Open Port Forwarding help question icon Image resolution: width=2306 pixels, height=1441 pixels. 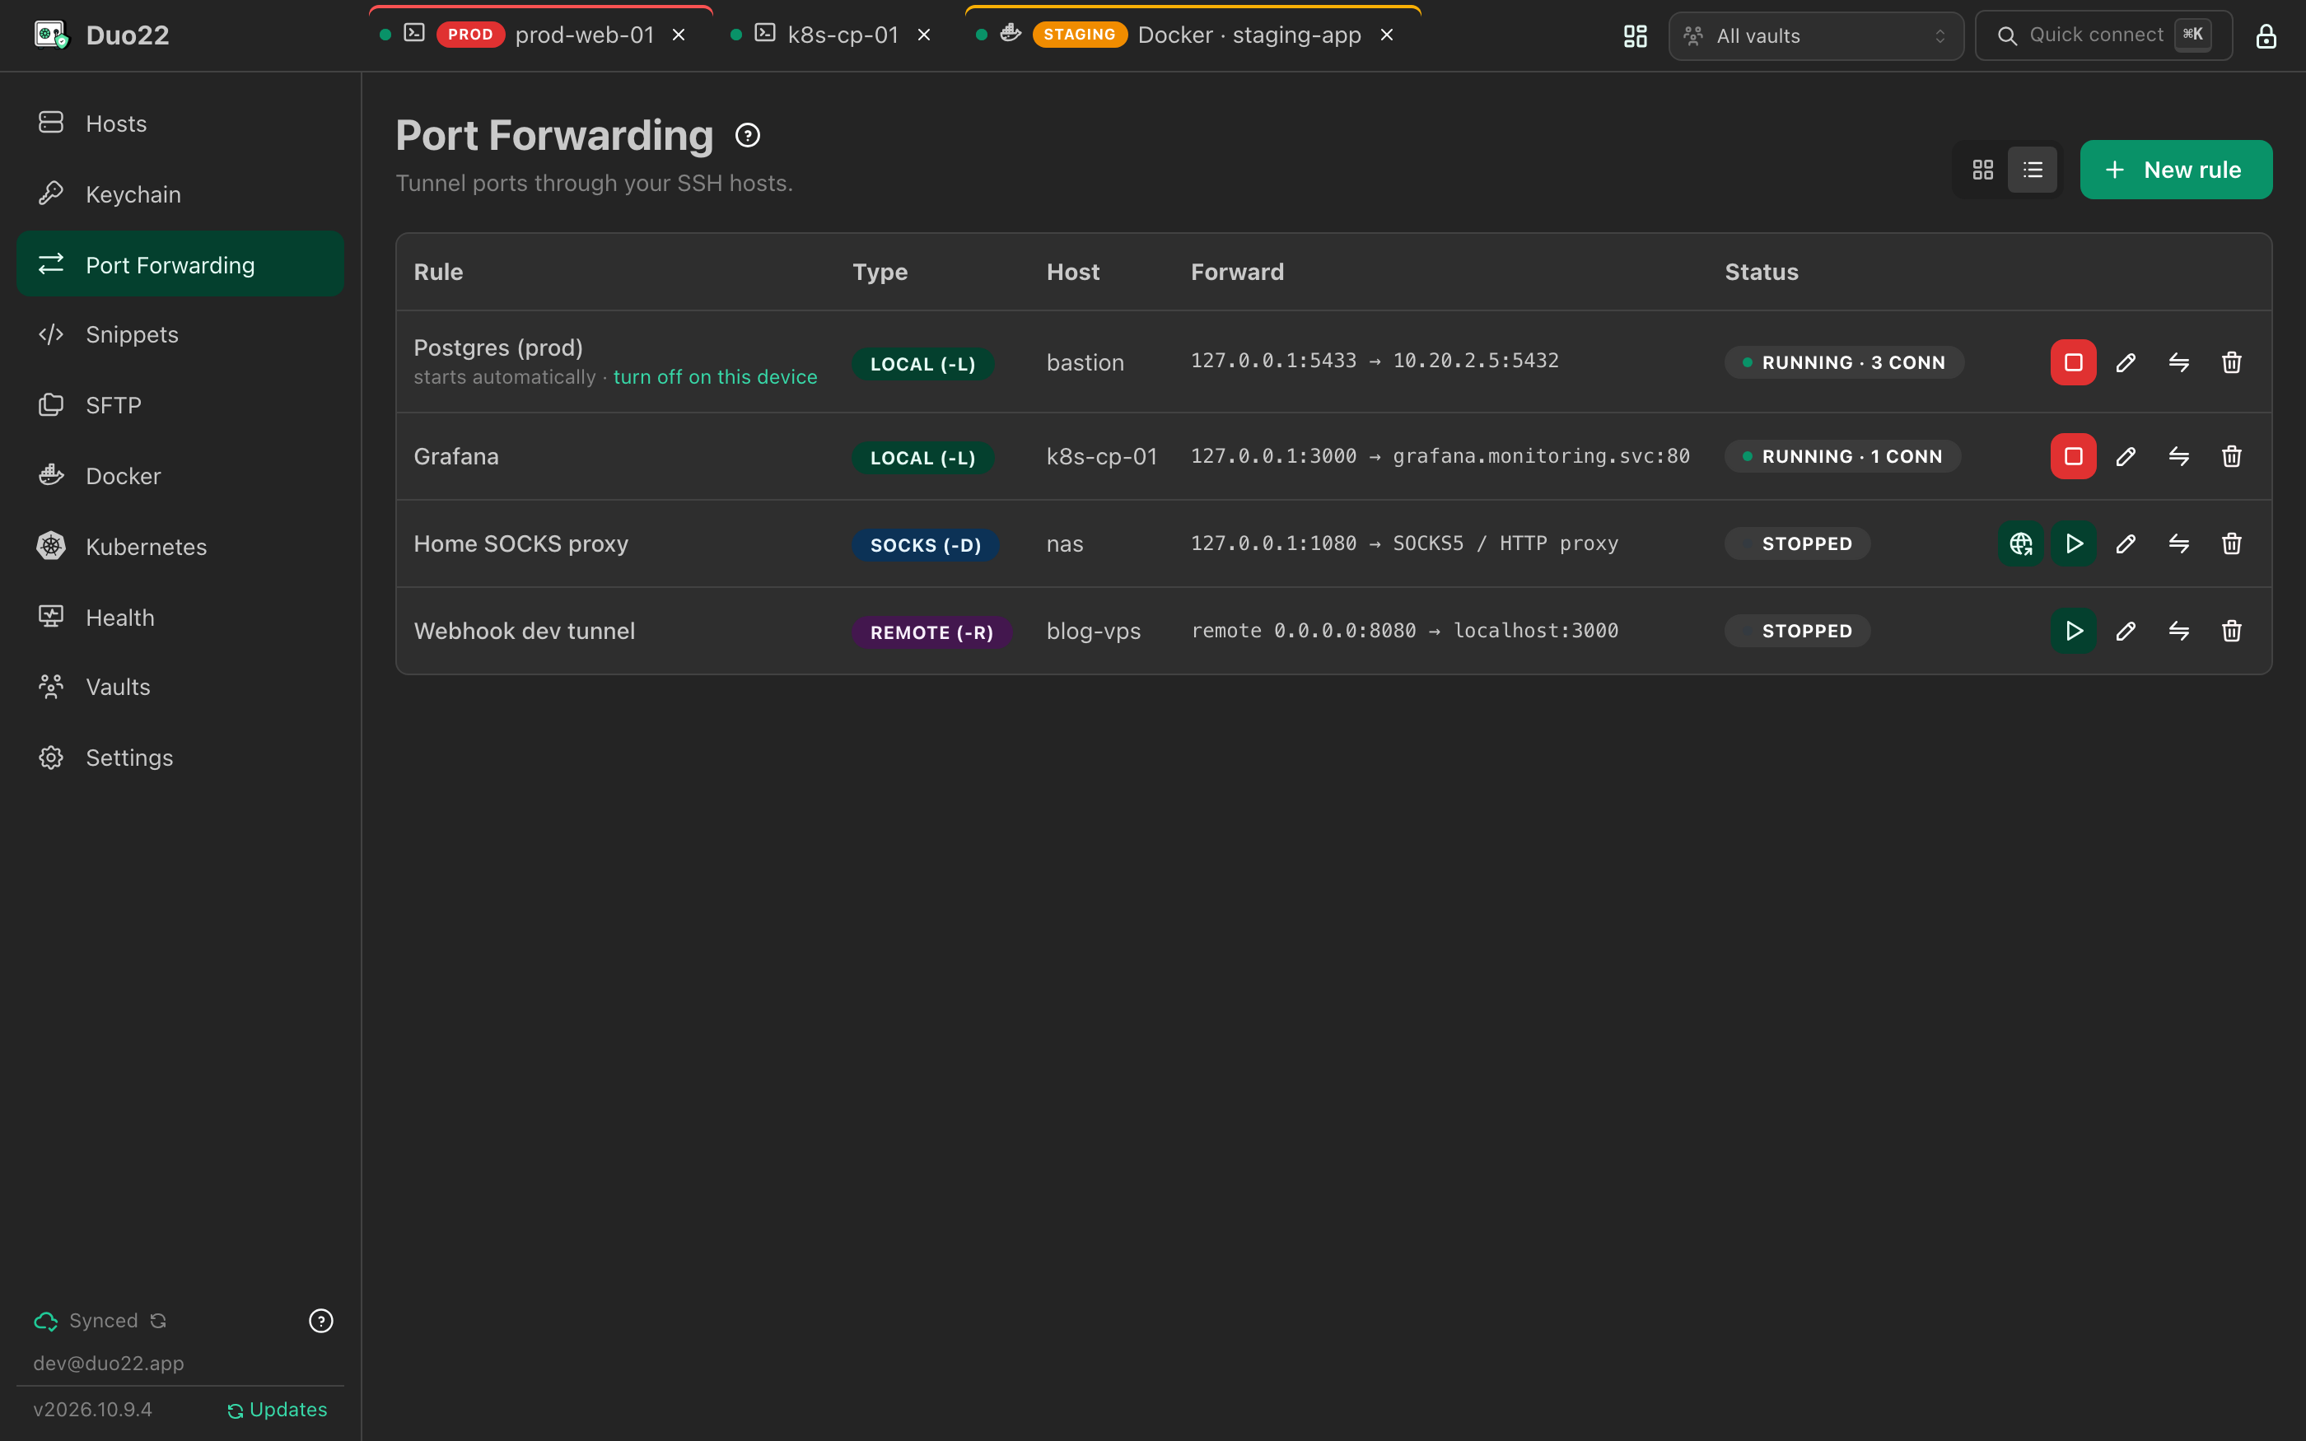(748, 135)
